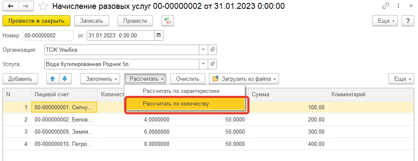Open the calendar picker next to the date

158,35
